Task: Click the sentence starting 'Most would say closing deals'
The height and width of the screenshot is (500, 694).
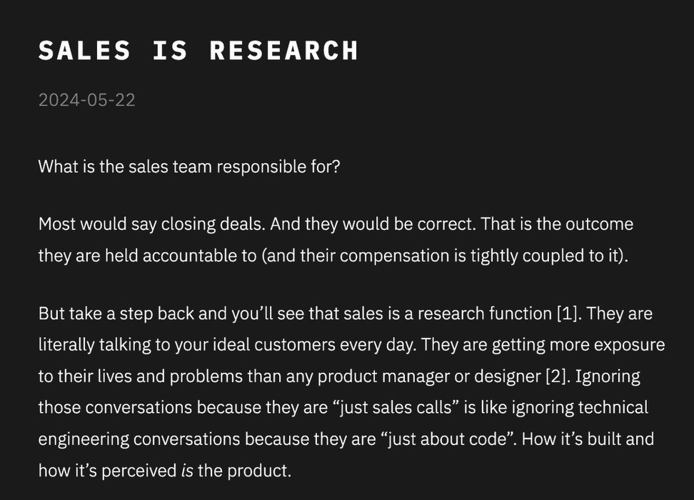Action: point(152,224)
